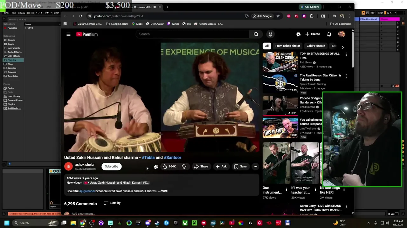Open Ableton 1 Bar quantization menu
This screenshot has height=228, width=407.
56,13
